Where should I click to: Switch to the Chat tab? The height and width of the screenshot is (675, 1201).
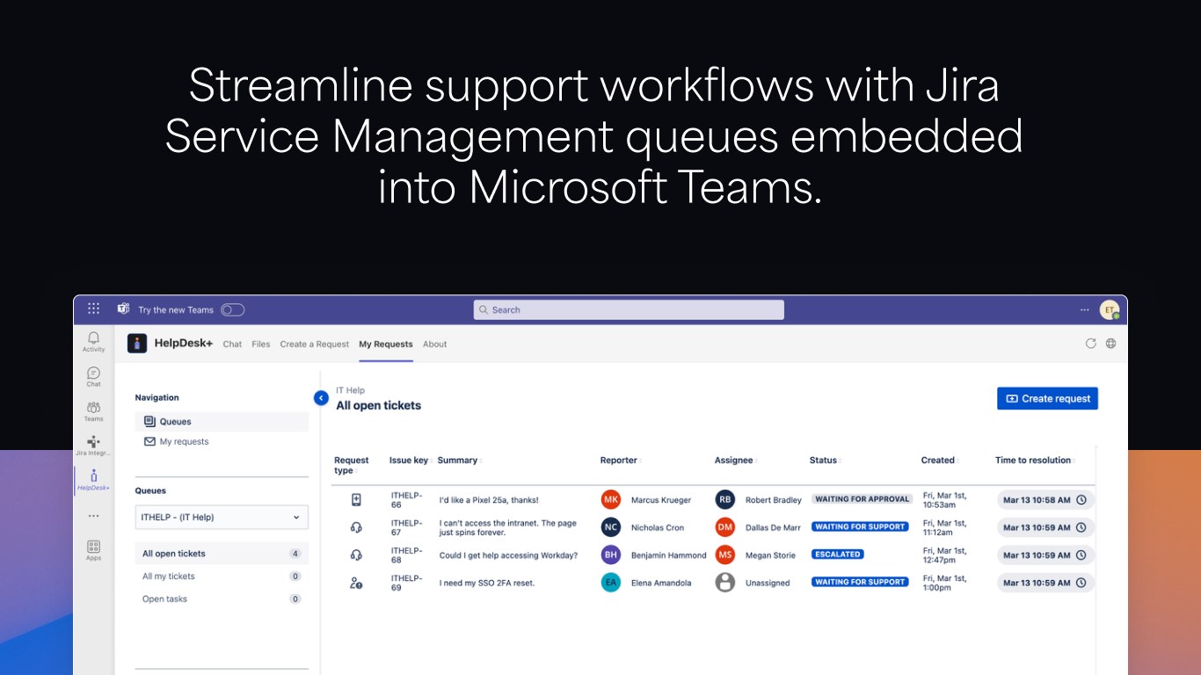(x=232, y=345)
